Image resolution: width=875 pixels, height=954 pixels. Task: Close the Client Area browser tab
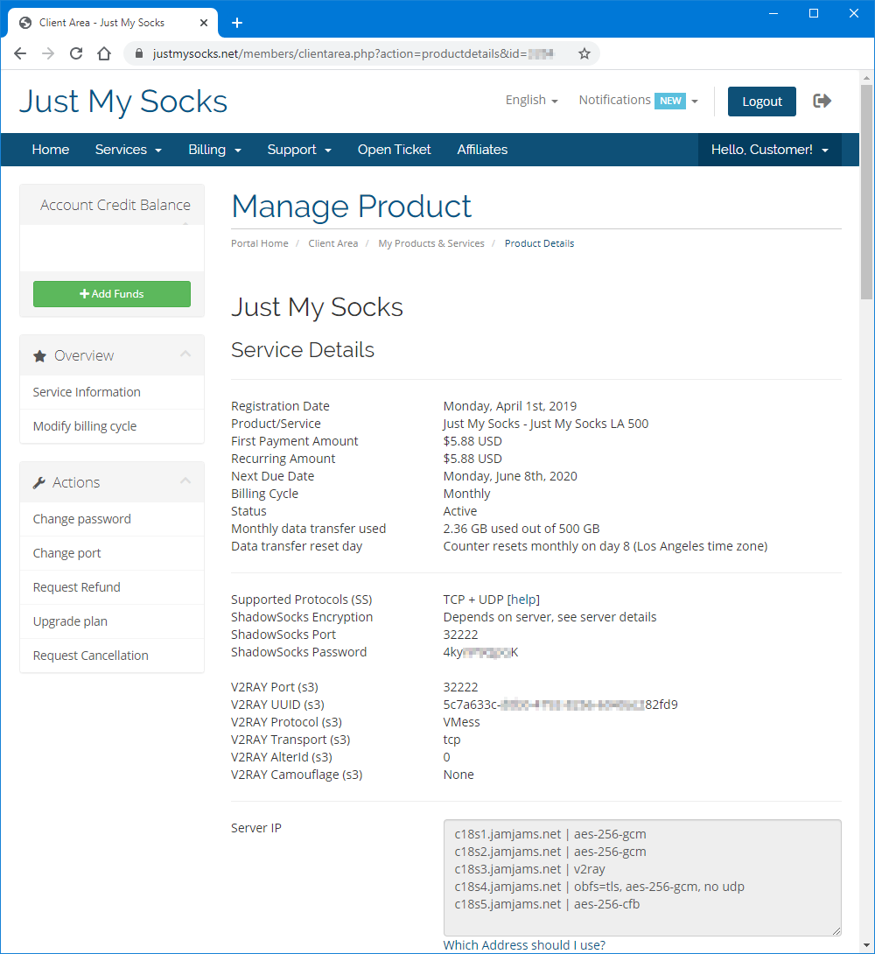click(x=202, y=23)
